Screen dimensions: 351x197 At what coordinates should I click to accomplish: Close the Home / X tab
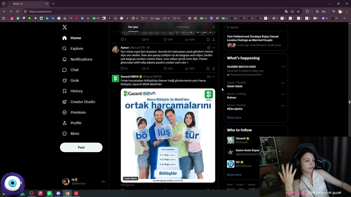tap(47, 4)
